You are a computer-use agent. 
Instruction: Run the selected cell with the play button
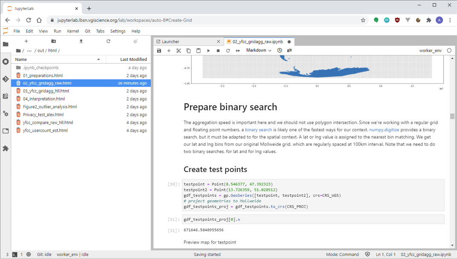pos(208,51)
